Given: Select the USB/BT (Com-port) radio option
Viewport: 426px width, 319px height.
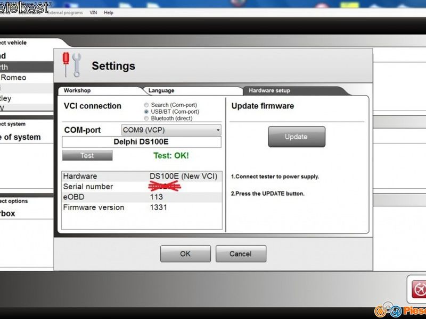Looking at the screenshot, I should point(146,112).
